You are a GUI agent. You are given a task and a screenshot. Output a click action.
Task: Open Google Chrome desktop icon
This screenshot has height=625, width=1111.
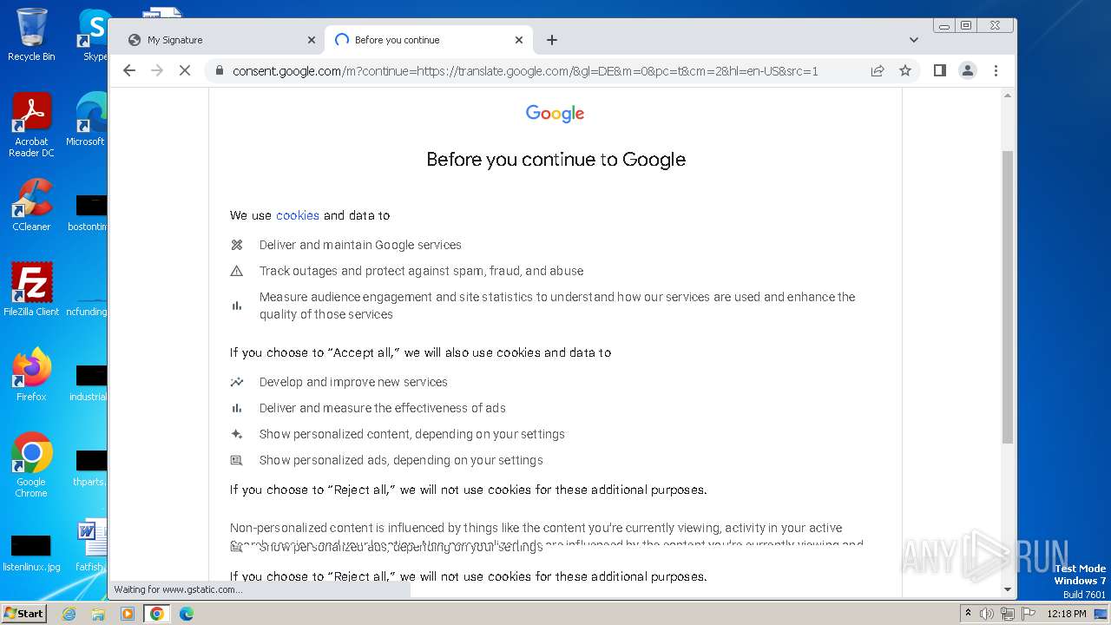point(31,465)
